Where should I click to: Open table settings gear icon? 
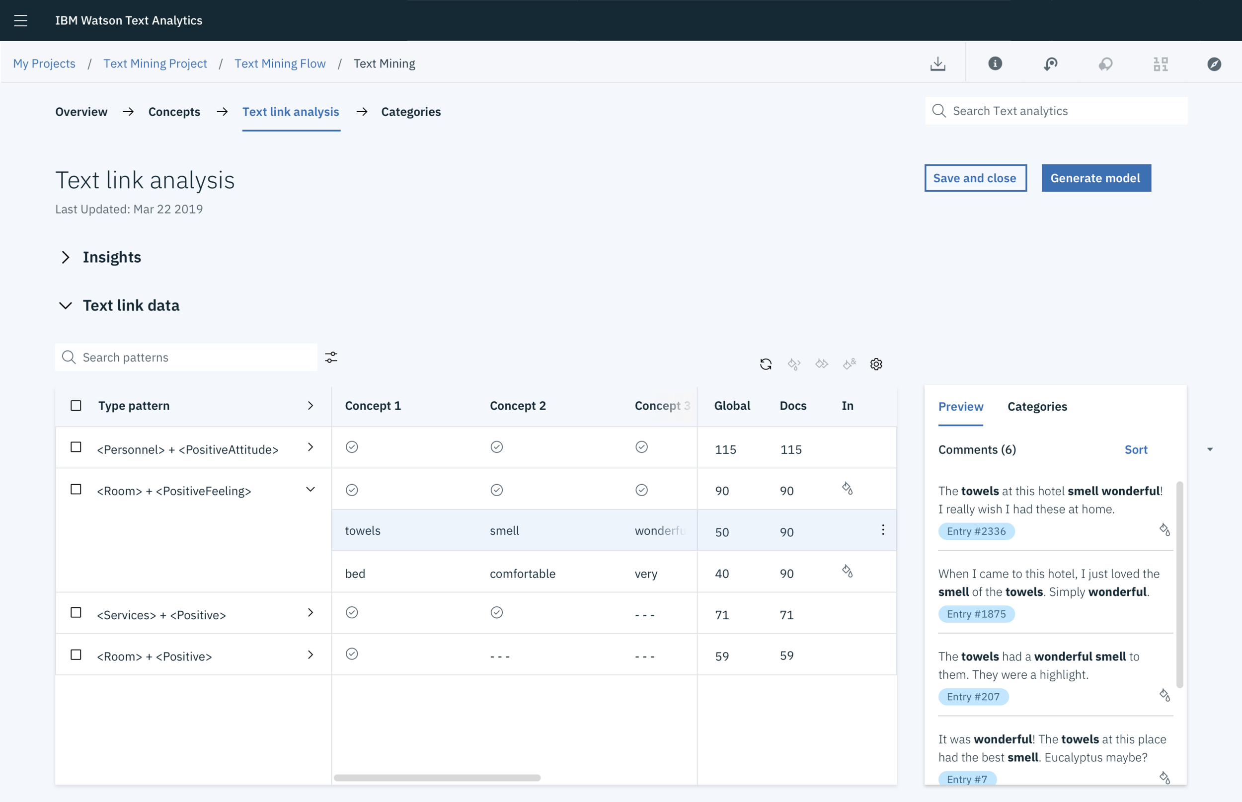click(876, 364)
